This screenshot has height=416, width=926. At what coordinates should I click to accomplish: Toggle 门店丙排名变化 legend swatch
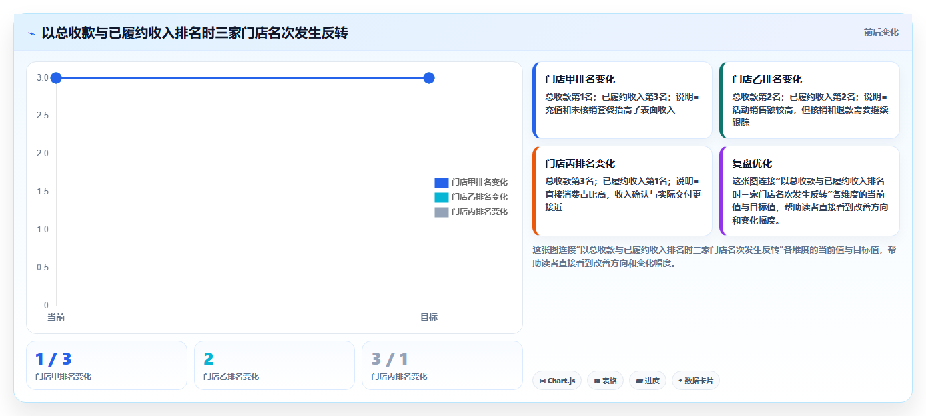(441, 212)
